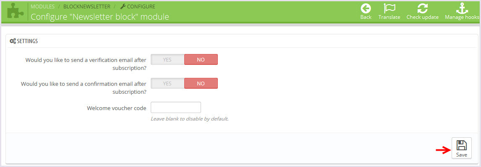This screenshot has width=481, height=167.
Task: Click the Save button label
Action: tap(461, 155)
